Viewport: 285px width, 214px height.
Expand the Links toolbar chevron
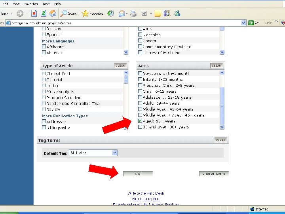click(276, 22)
